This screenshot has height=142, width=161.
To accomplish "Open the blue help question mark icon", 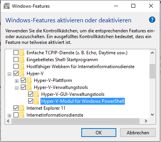I will click(152, 20).
